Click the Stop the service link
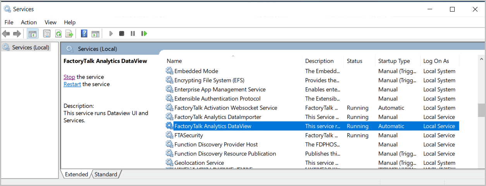Image resolution: width=486 pixels, height=186 pixels. (x=69, y=77)
